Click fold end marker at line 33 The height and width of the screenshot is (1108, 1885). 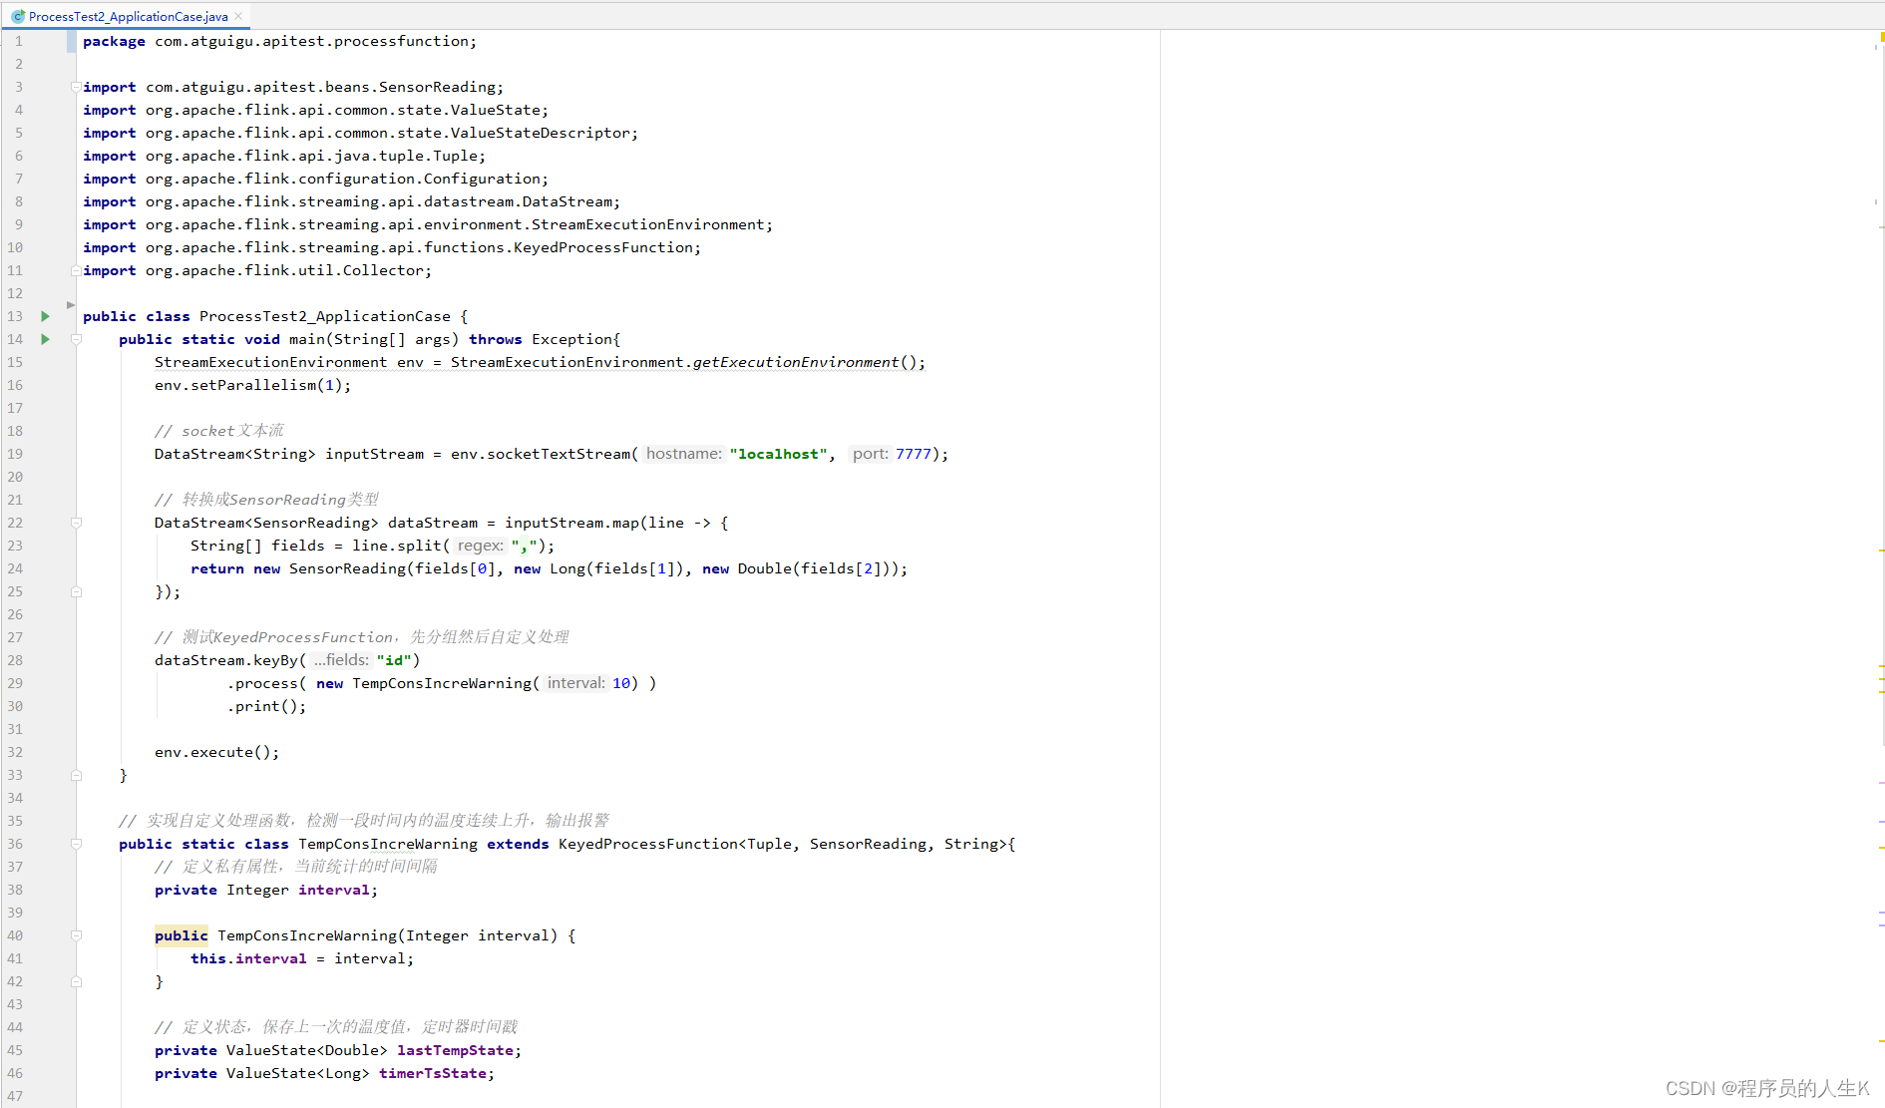coord(76,775)
